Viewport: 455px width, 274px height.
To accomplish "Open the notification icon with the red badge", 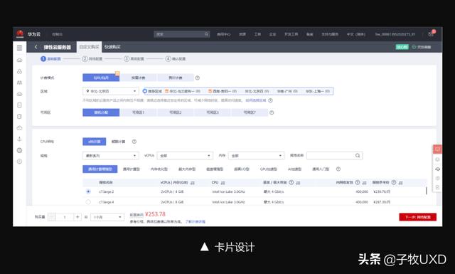I will pyautogui.click(x=432, y=33).
